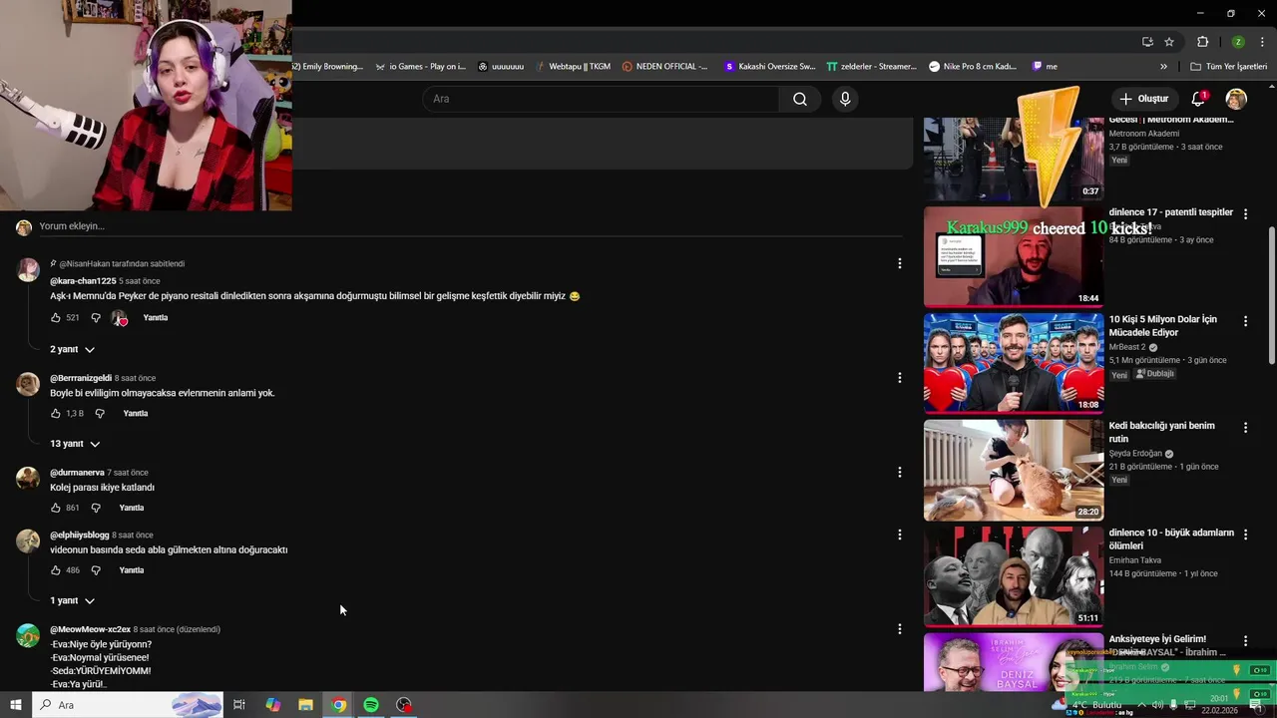Open the MrBeast '10 Kişi 5 Milyon Dolar' thumbnail
The width and height of the screenshot is (1277, 718).
pyautogui.click(x=1014, y=363)
